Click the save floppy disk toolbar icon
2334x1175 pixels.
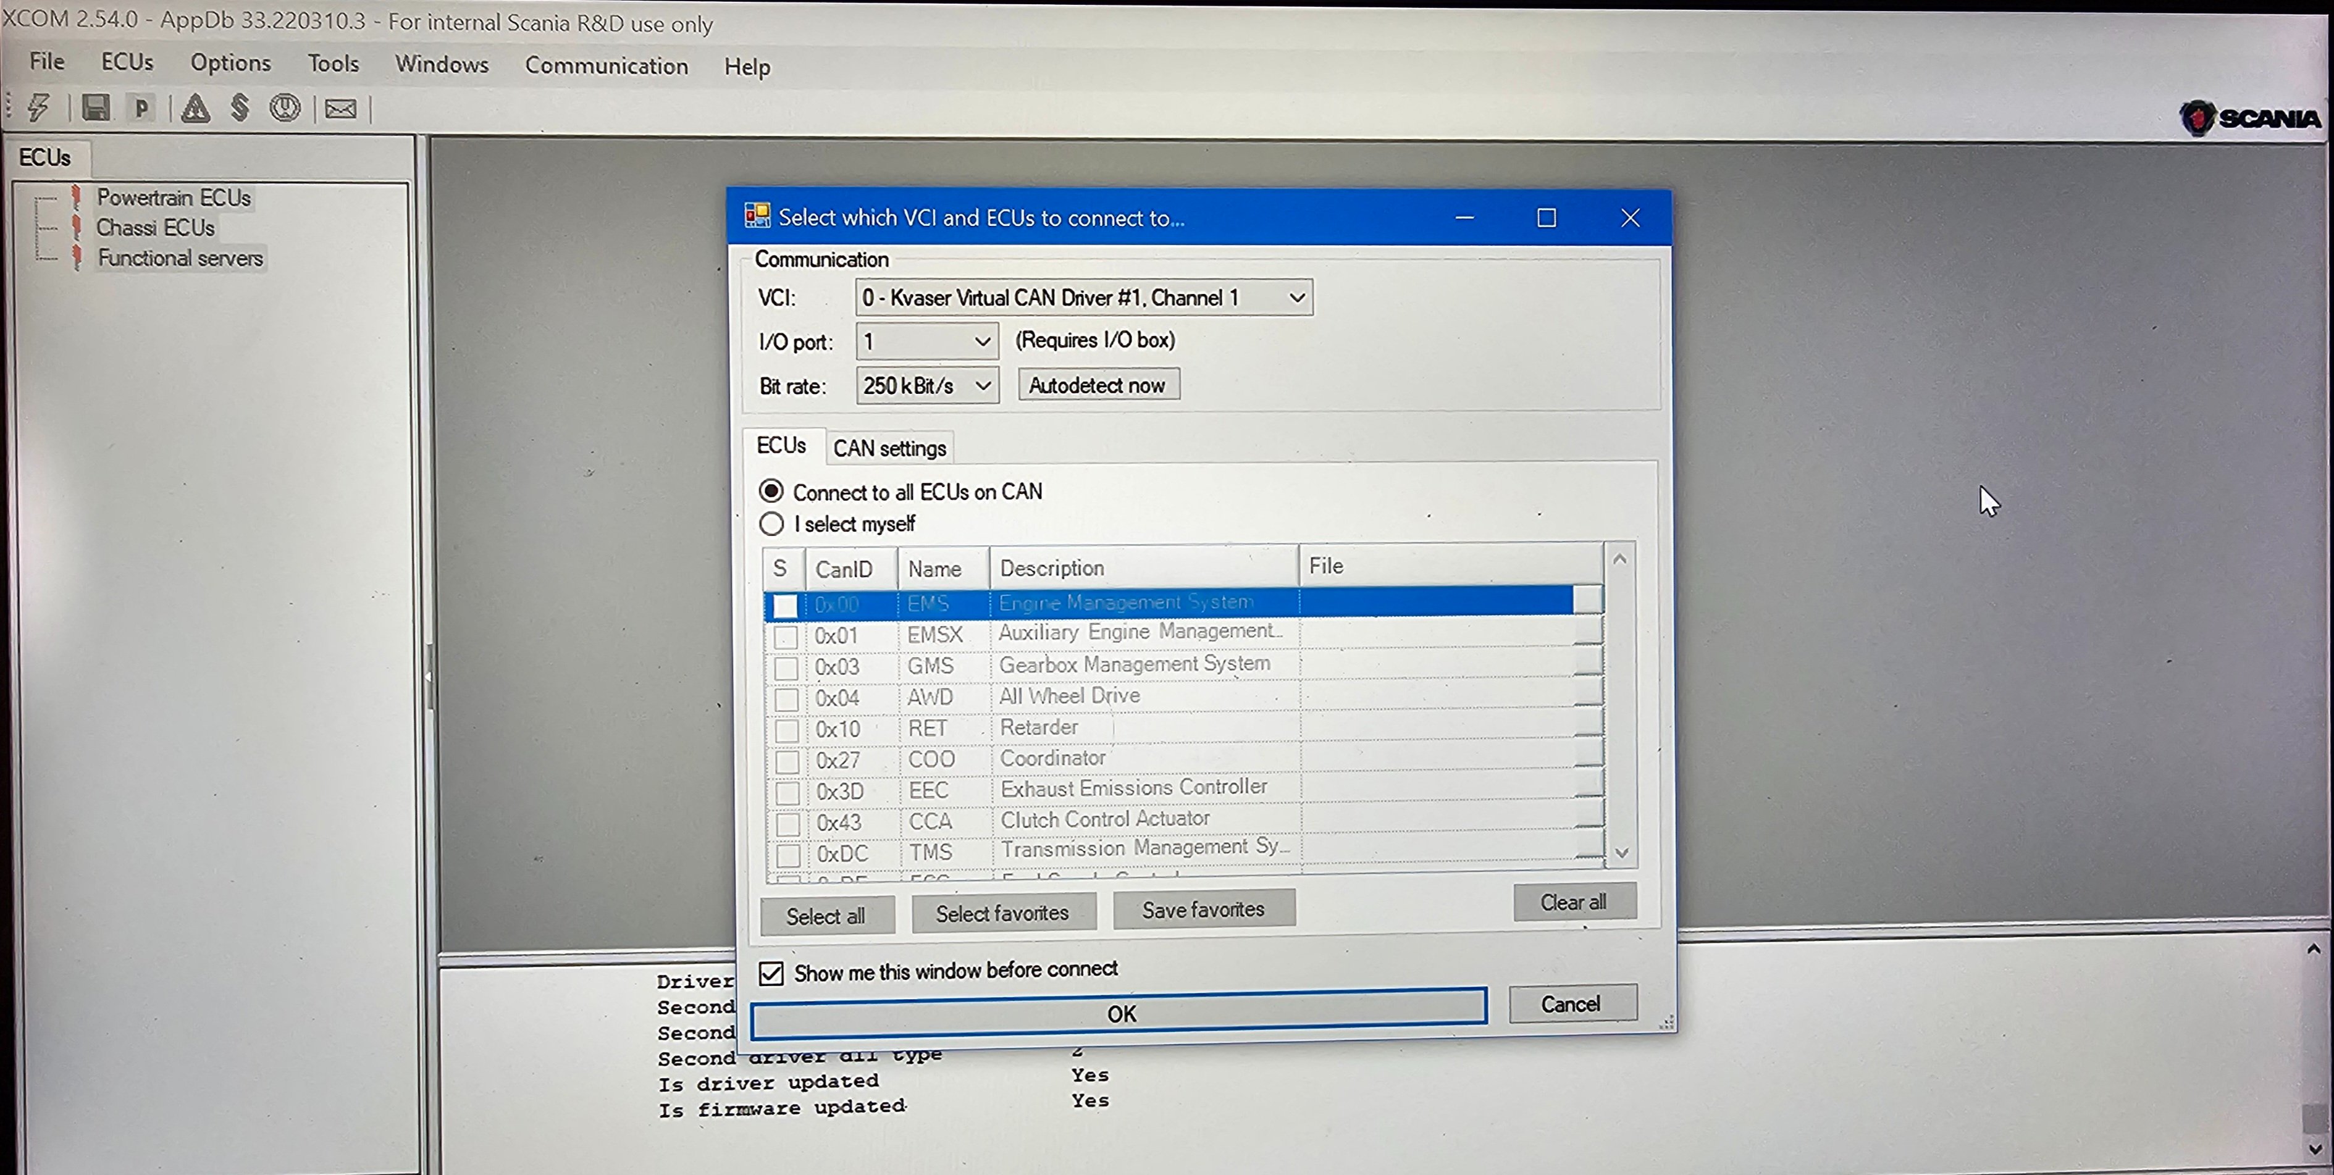click(x=95, y=108)
